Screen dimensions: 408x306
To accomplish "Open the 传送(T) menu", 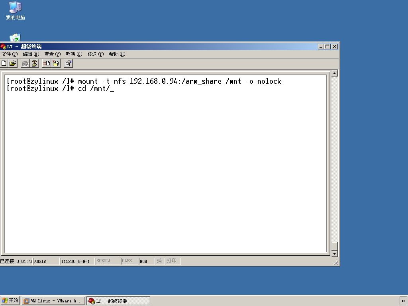I will click(x=96, y=54).
